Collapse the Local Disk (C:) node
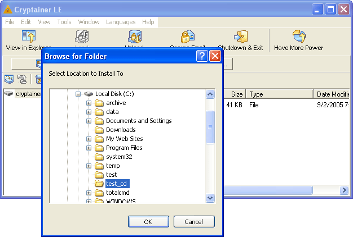Image resolution: width=353 pixels, height=237 pixels. [78, 94]
